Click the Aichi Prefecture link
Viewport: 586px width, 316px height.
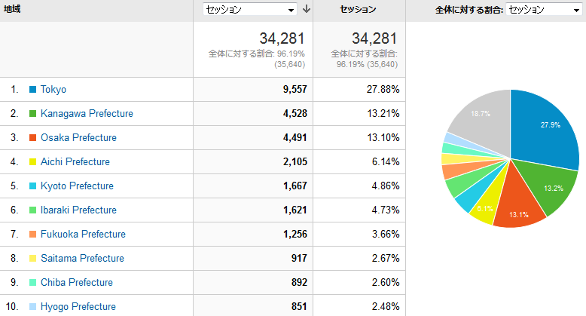75,162
